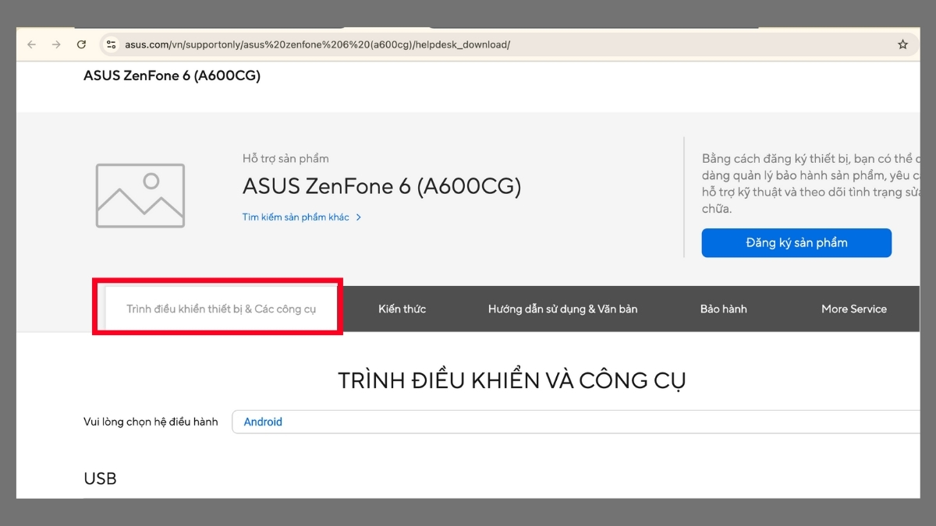Click the browser back navigation arrow
936x526 pixels.
(30, 44)
